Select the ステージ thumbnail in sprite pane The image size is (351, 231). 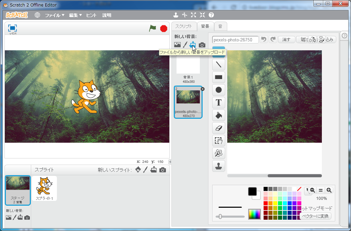[x=18, y=190]
